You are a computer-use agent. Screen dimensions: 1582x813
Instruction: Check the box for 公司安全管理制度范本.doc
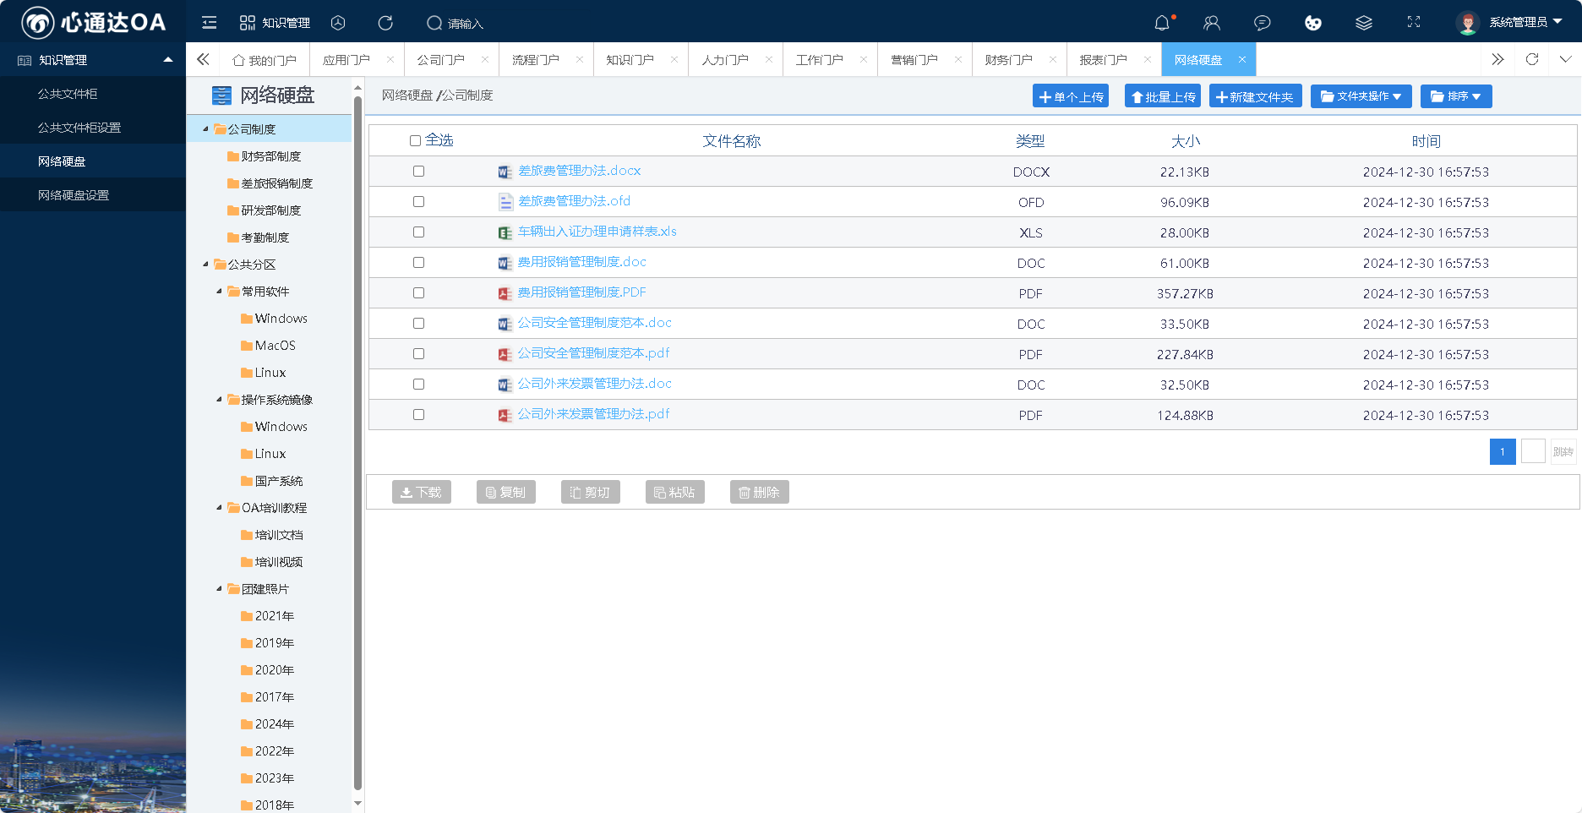[x=418, y=323]
